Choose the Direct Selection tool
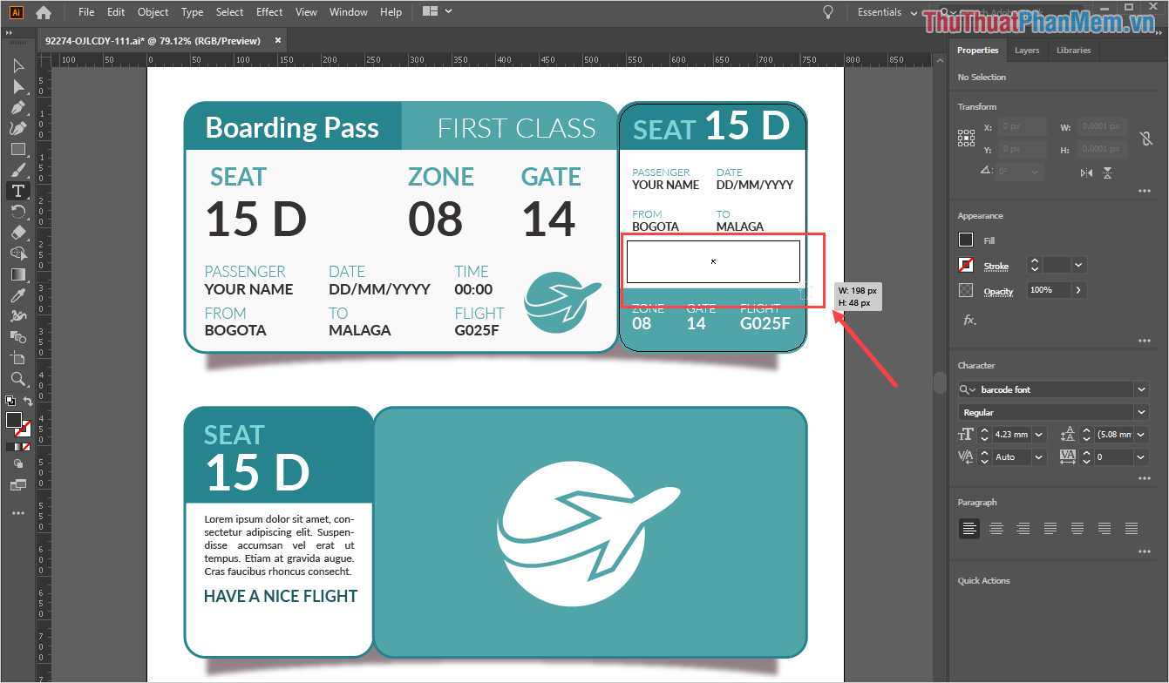The image size is (1169, 683). coord(18,86)
